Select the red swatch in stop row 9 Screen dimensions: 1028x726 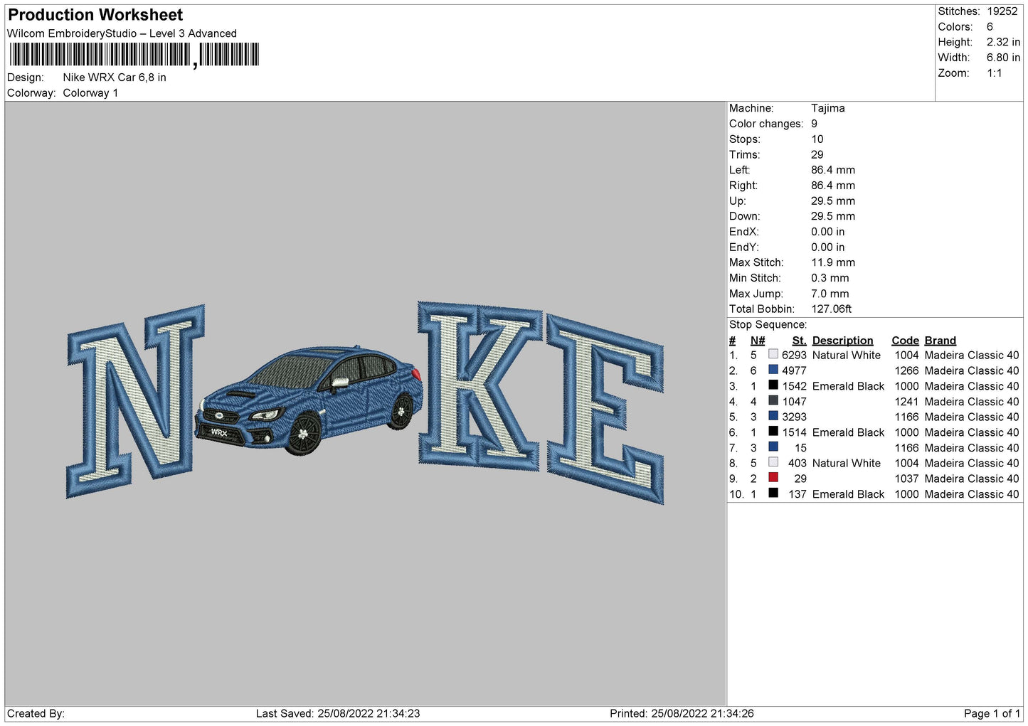773,478
